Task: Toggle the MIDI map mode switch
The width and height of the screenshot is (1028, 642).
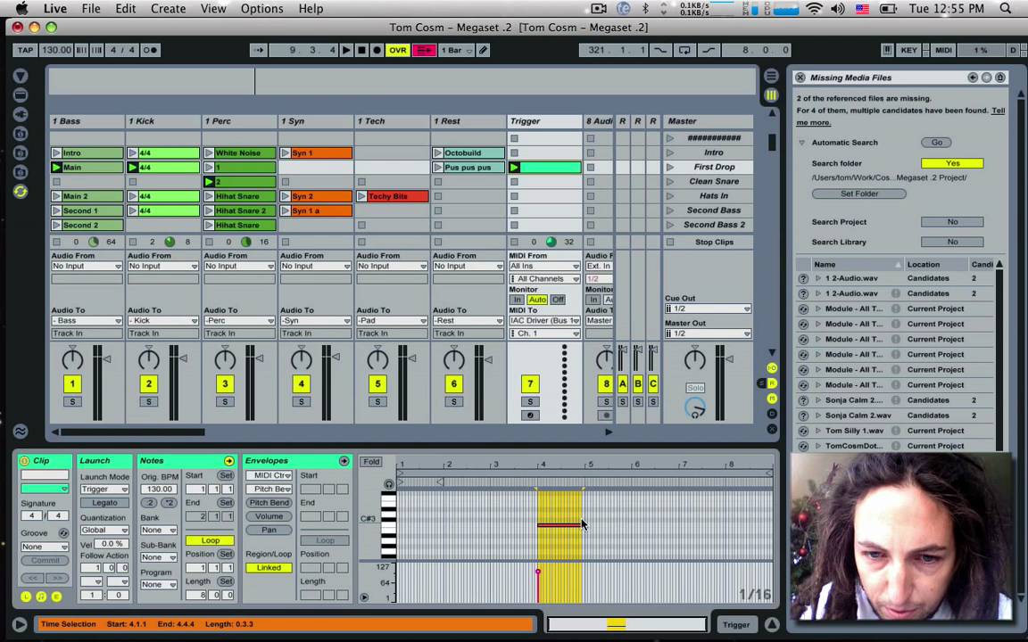Action: 943,50
